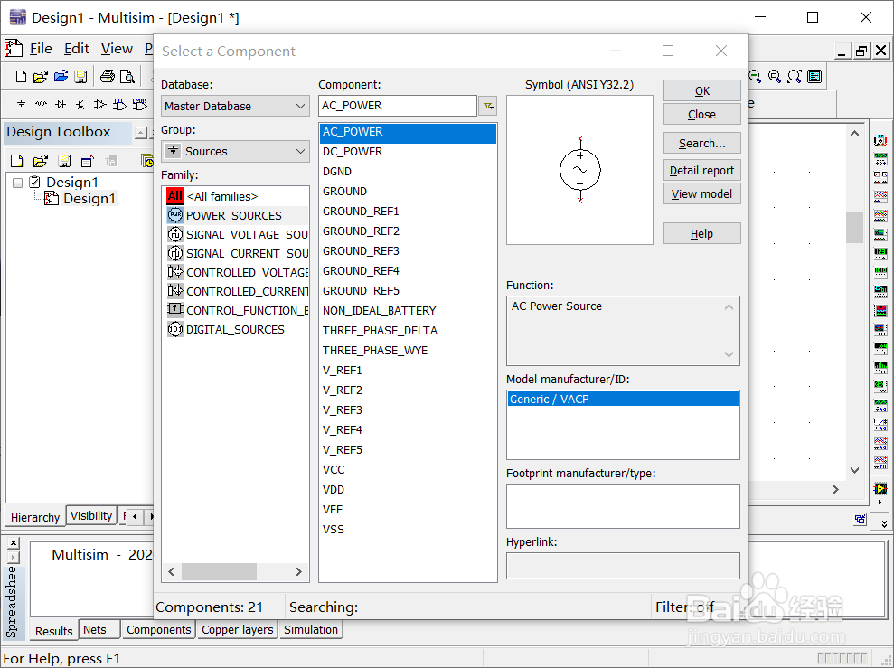Click the Zoom area magnifier icon
Screen dimensions: 894x668
[x=775, y=76]
